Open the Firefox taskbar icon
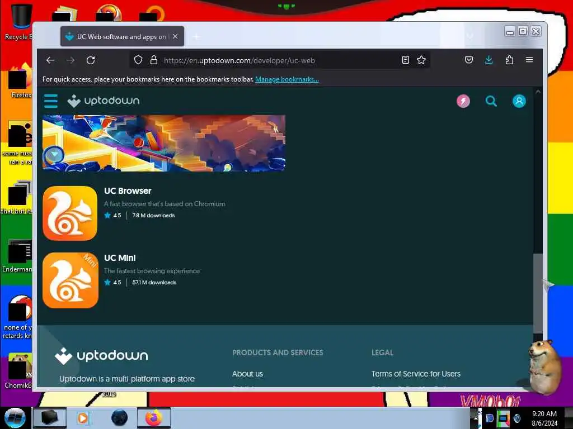The width and height of the screenshot is (573, 429). [x=154, y=418]
